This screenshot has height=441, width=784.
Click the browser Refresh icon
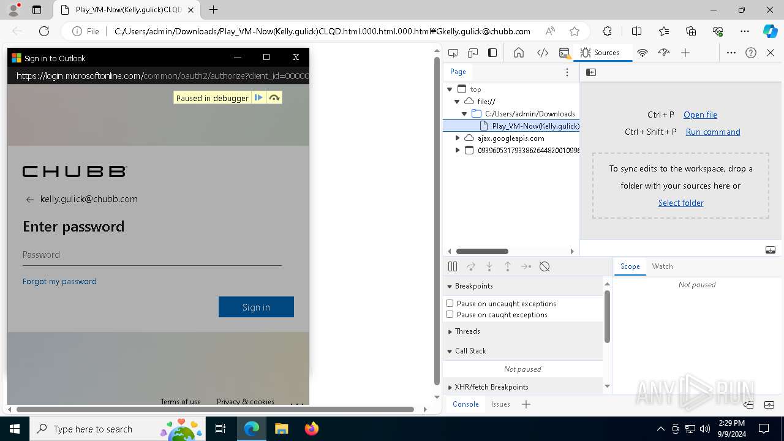tap(44, 31)
